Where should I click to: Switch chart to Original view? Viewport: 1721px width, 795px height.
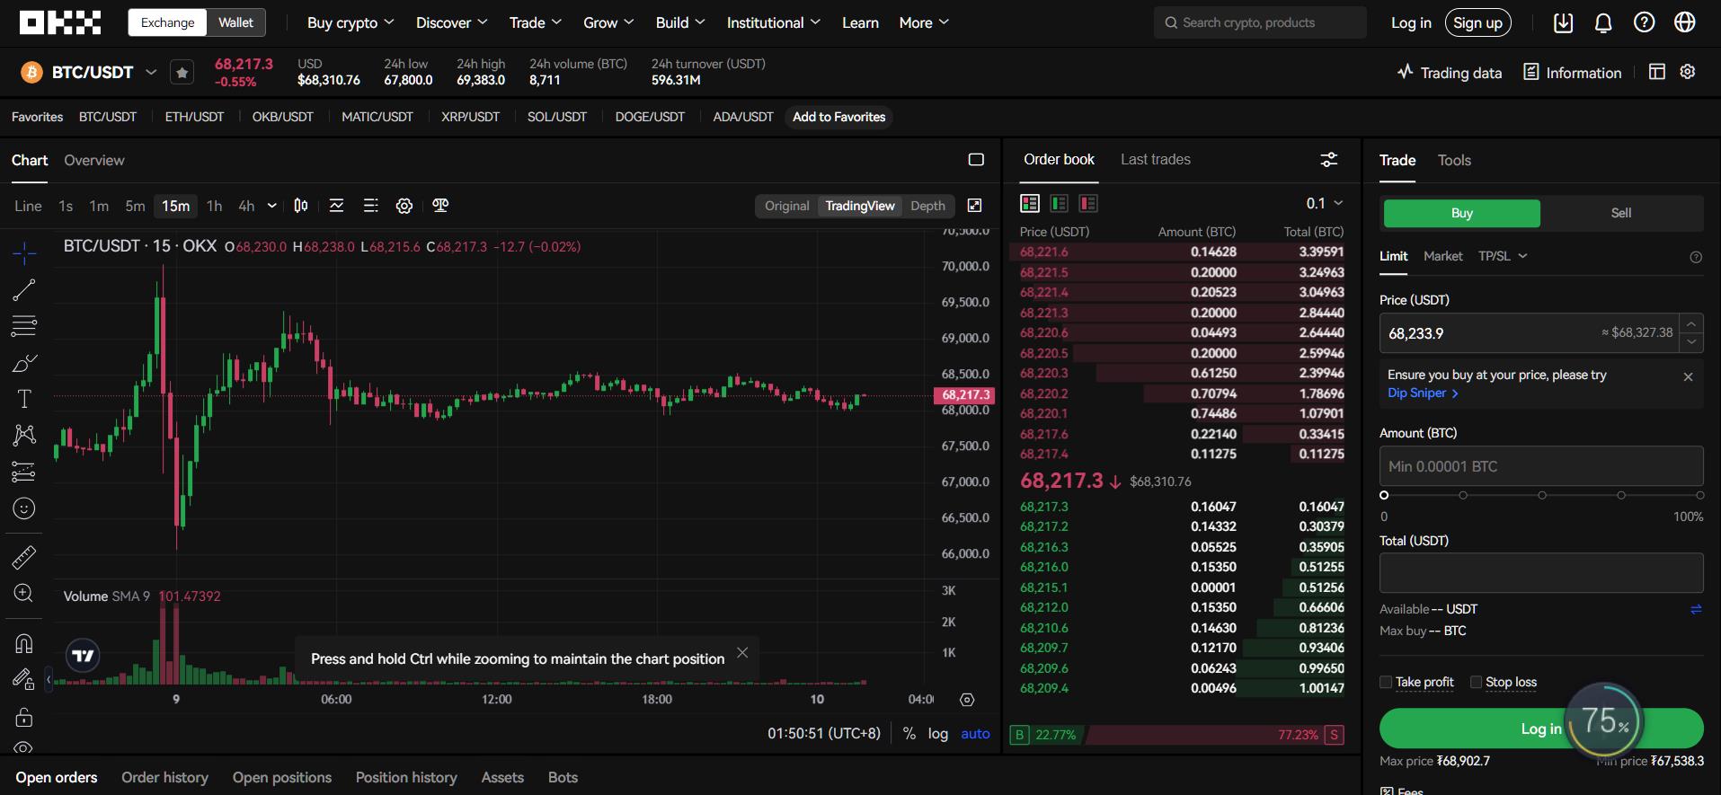(x=786, y=206)
